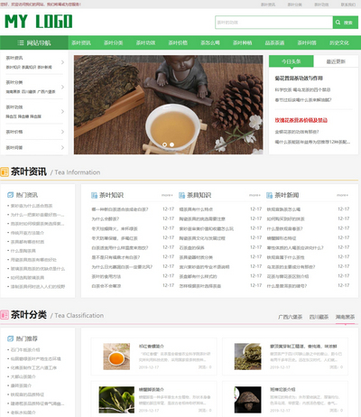The width and height of the screenshot is (361, 417).
Task: Switch to the 最近更新 tab
Action: pyautogui.click(x=336, y=61)
